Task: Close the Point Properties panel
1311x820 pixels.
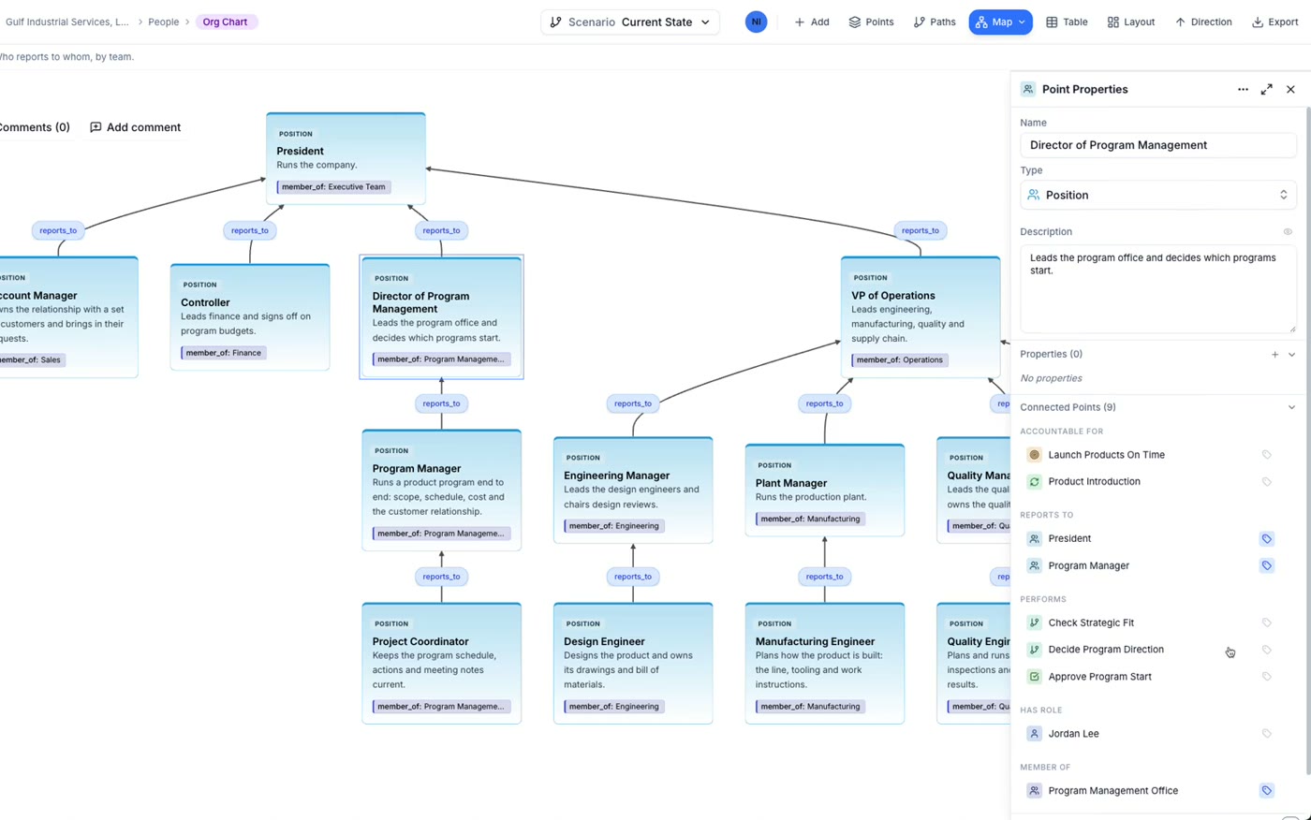Action: coord(1290,89)
